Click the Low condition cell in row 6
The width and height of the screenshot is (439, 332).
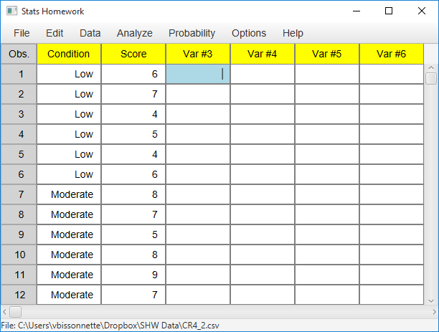click(x=69, y=174)
